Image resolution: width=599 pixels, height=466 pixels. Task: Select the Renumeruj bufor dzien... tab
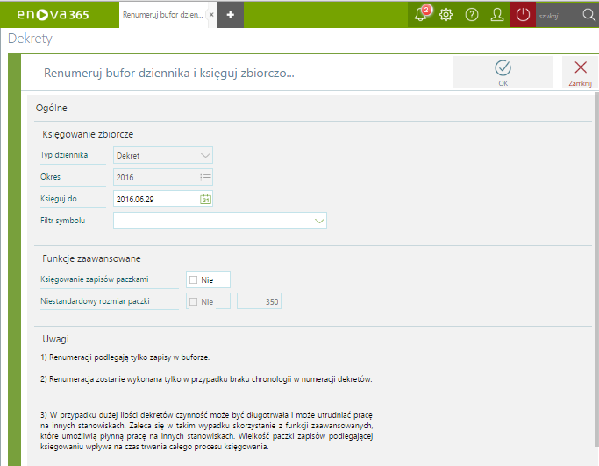[163, 15]
